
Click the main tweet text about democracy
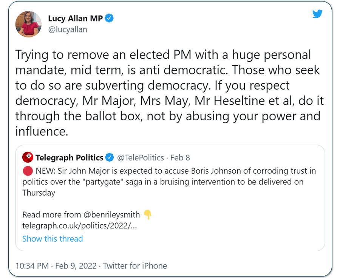click(x=170, y=93)
